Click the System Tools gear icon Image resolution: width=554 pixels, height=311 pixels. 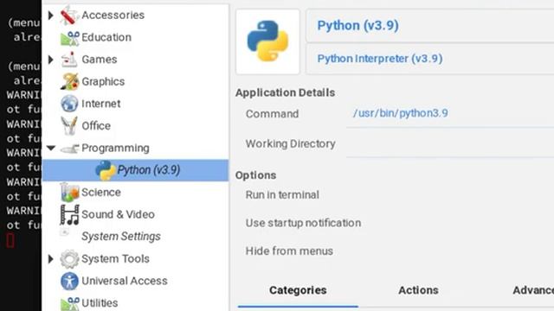pyautogui.click(x=69, y=259)
